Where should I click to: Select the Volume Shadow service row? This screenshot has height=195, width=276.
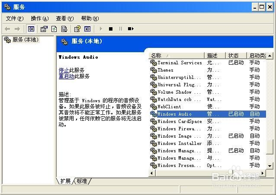(208, 92)
